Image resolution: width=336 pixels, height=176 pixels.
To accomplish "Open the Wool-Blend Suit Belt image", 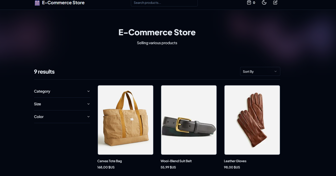I will point(189,120).
